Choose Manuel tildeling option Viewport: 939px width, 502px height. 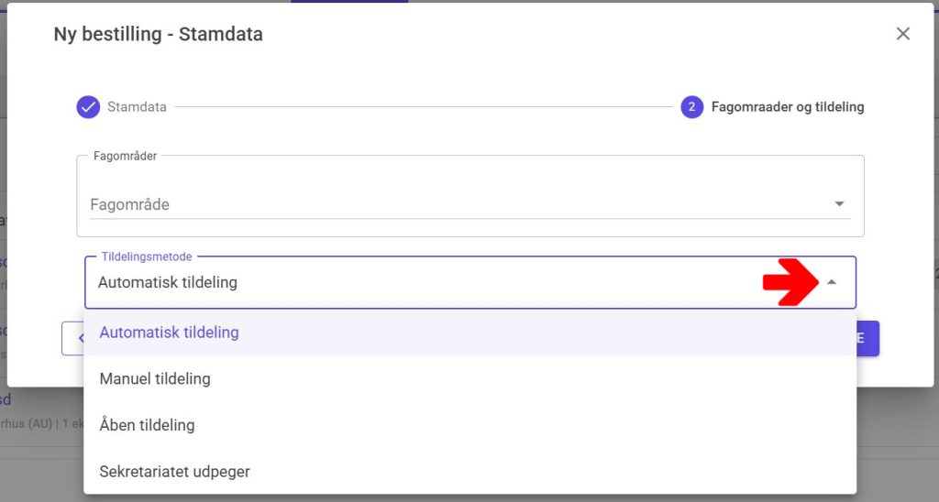click(155, 378)
